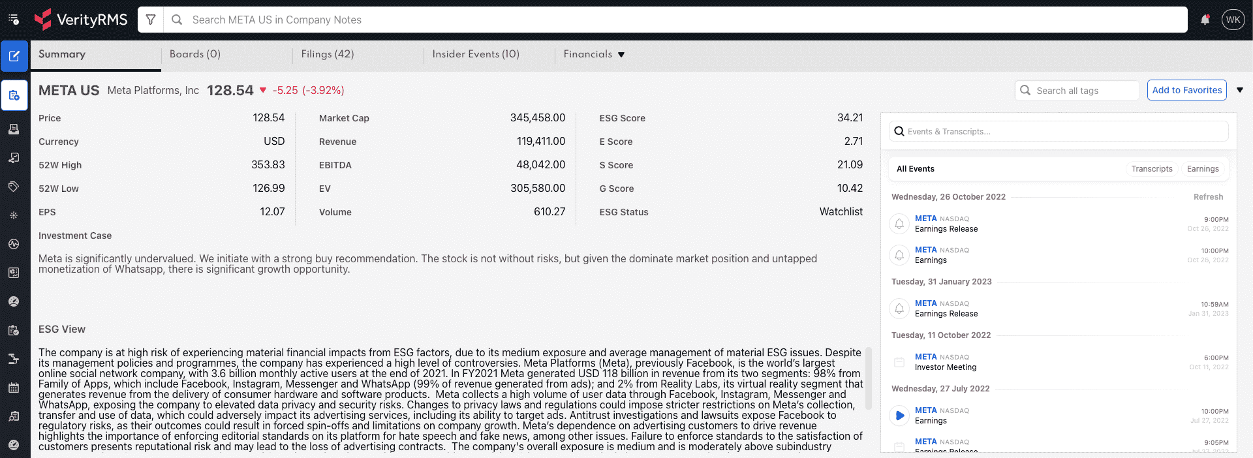Image resolution: width=1253 pixels, height=458 pixels.
Task: Select the Transcripts filter tab
Action: (1152, 169)
